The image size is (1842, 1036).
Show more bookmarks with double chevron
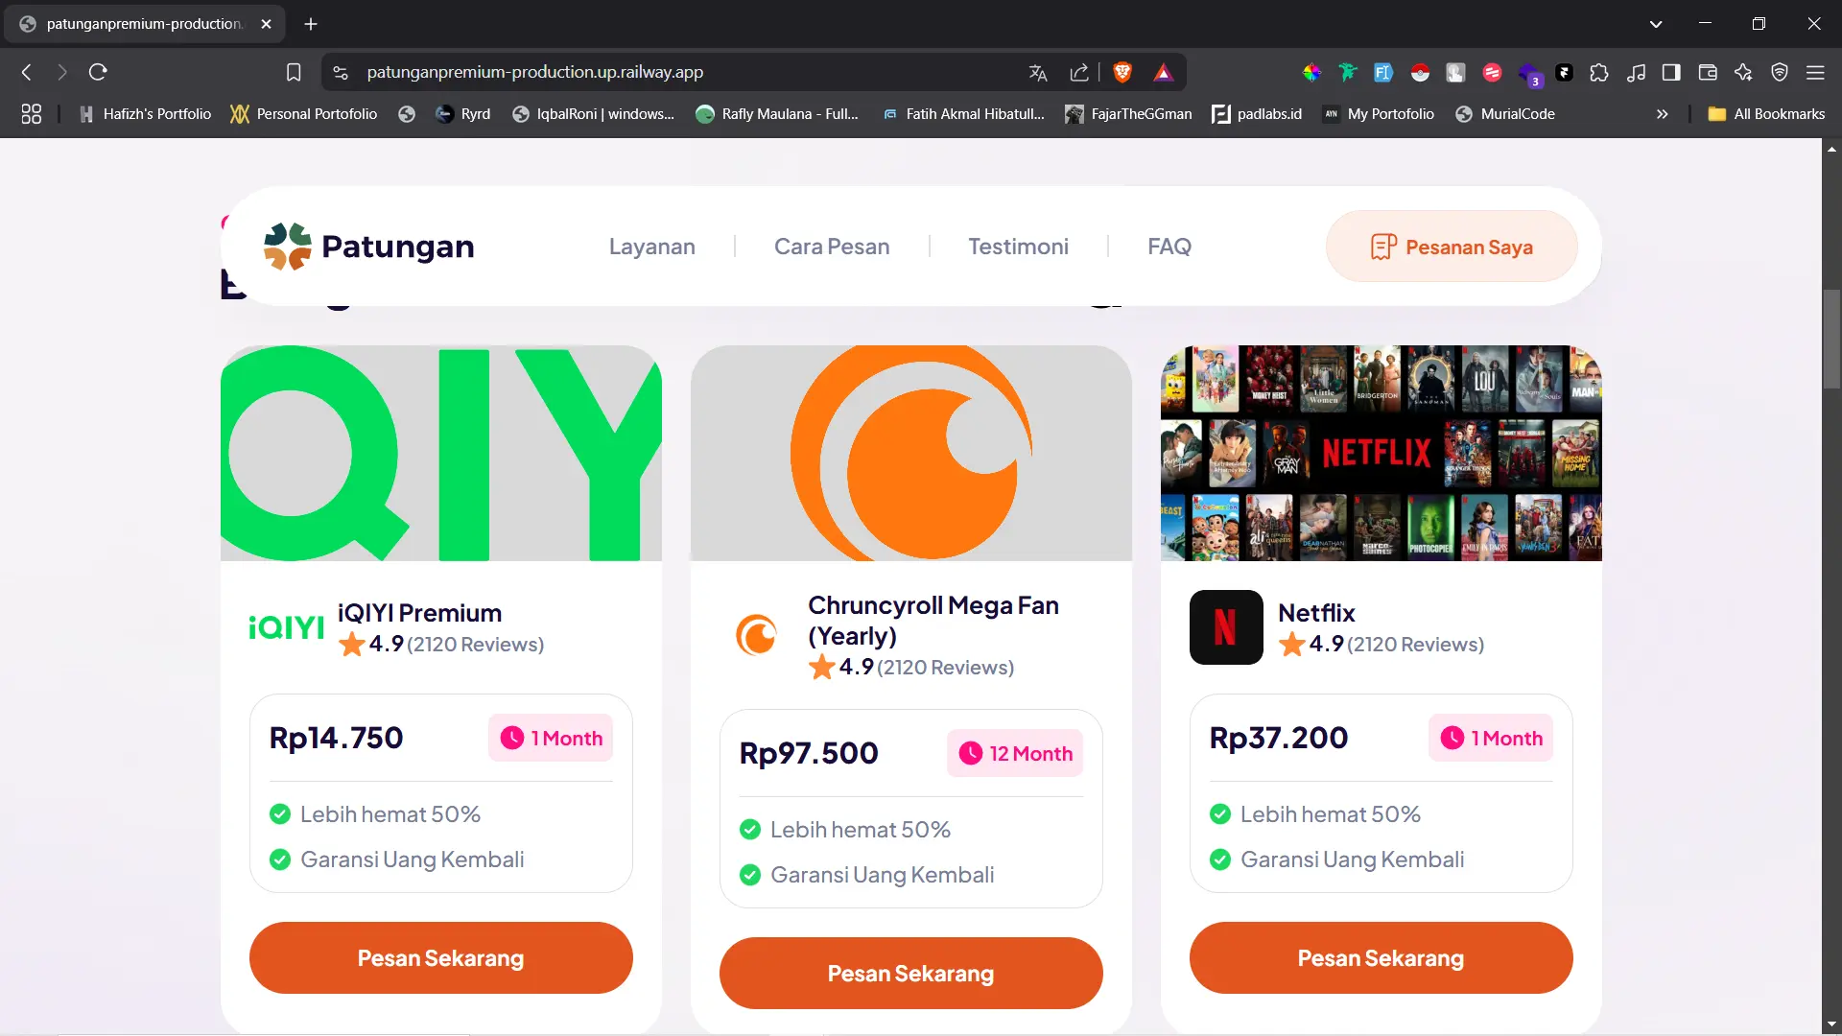coord(1662,114)
